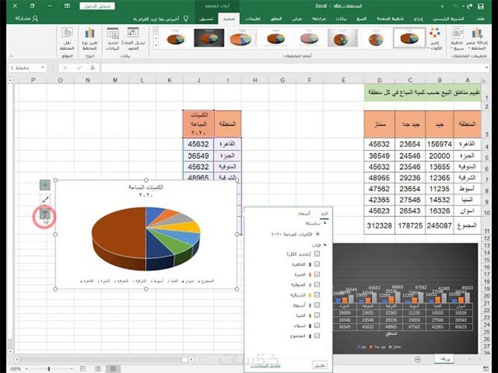
Task: Click the Change Chart Type icon (تغيير نوع المخطط)
Action: click(90, 33)
